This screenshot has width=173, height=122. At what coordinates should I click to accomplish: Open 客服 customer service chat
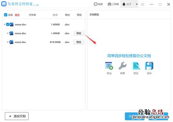coord(98,4)
